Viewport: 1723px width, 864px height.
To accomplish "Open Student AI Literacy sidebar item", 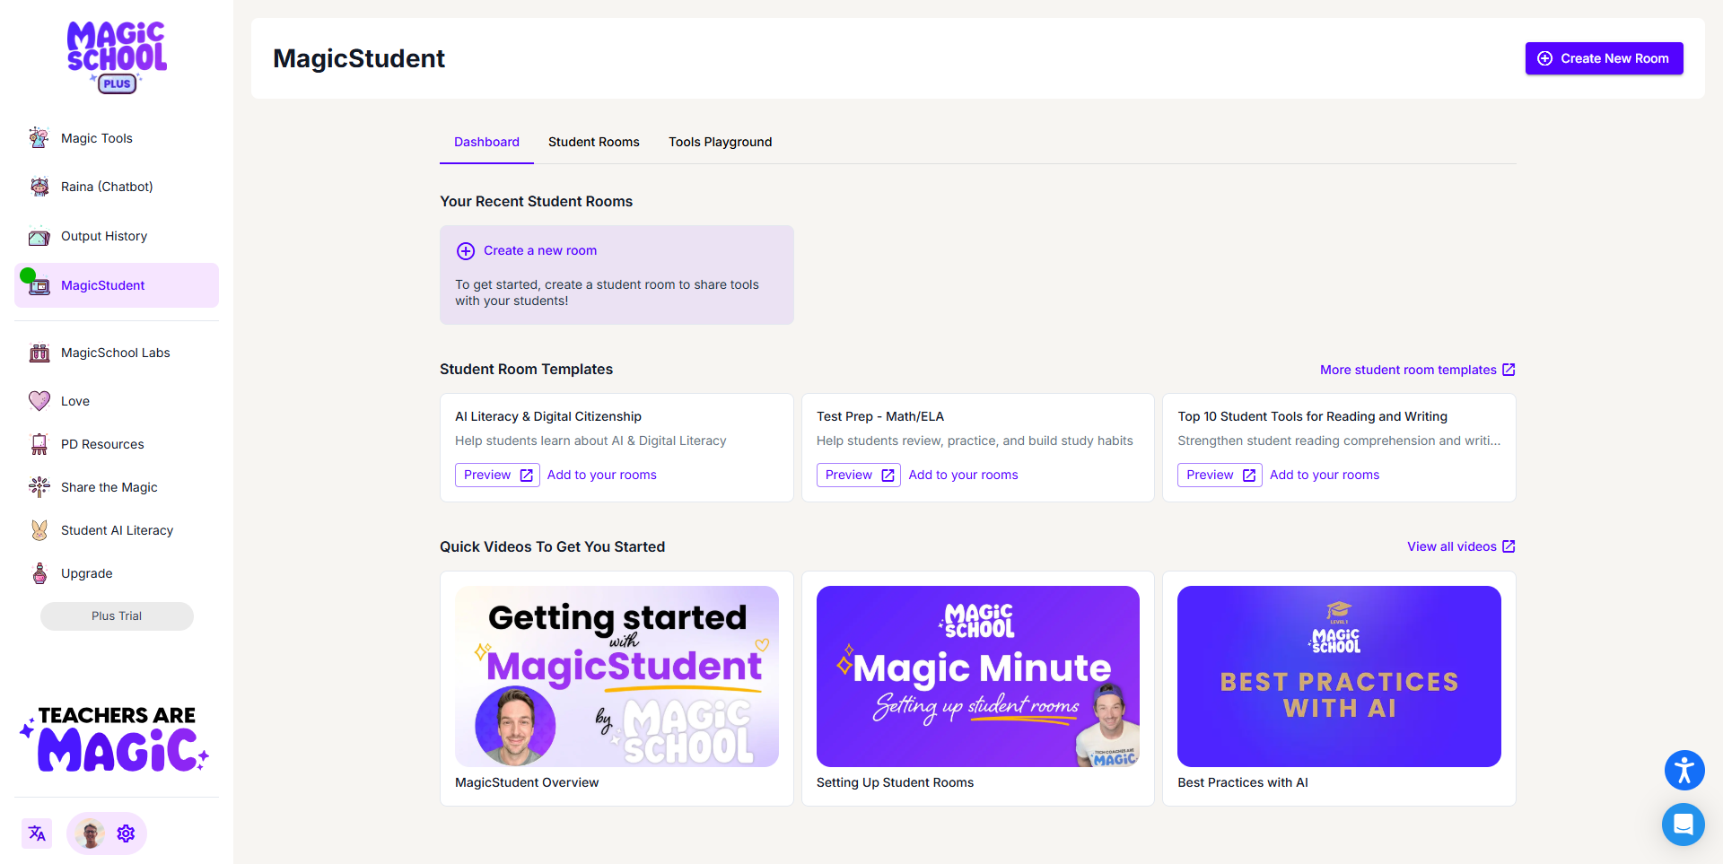I will (x=117, y=530).
